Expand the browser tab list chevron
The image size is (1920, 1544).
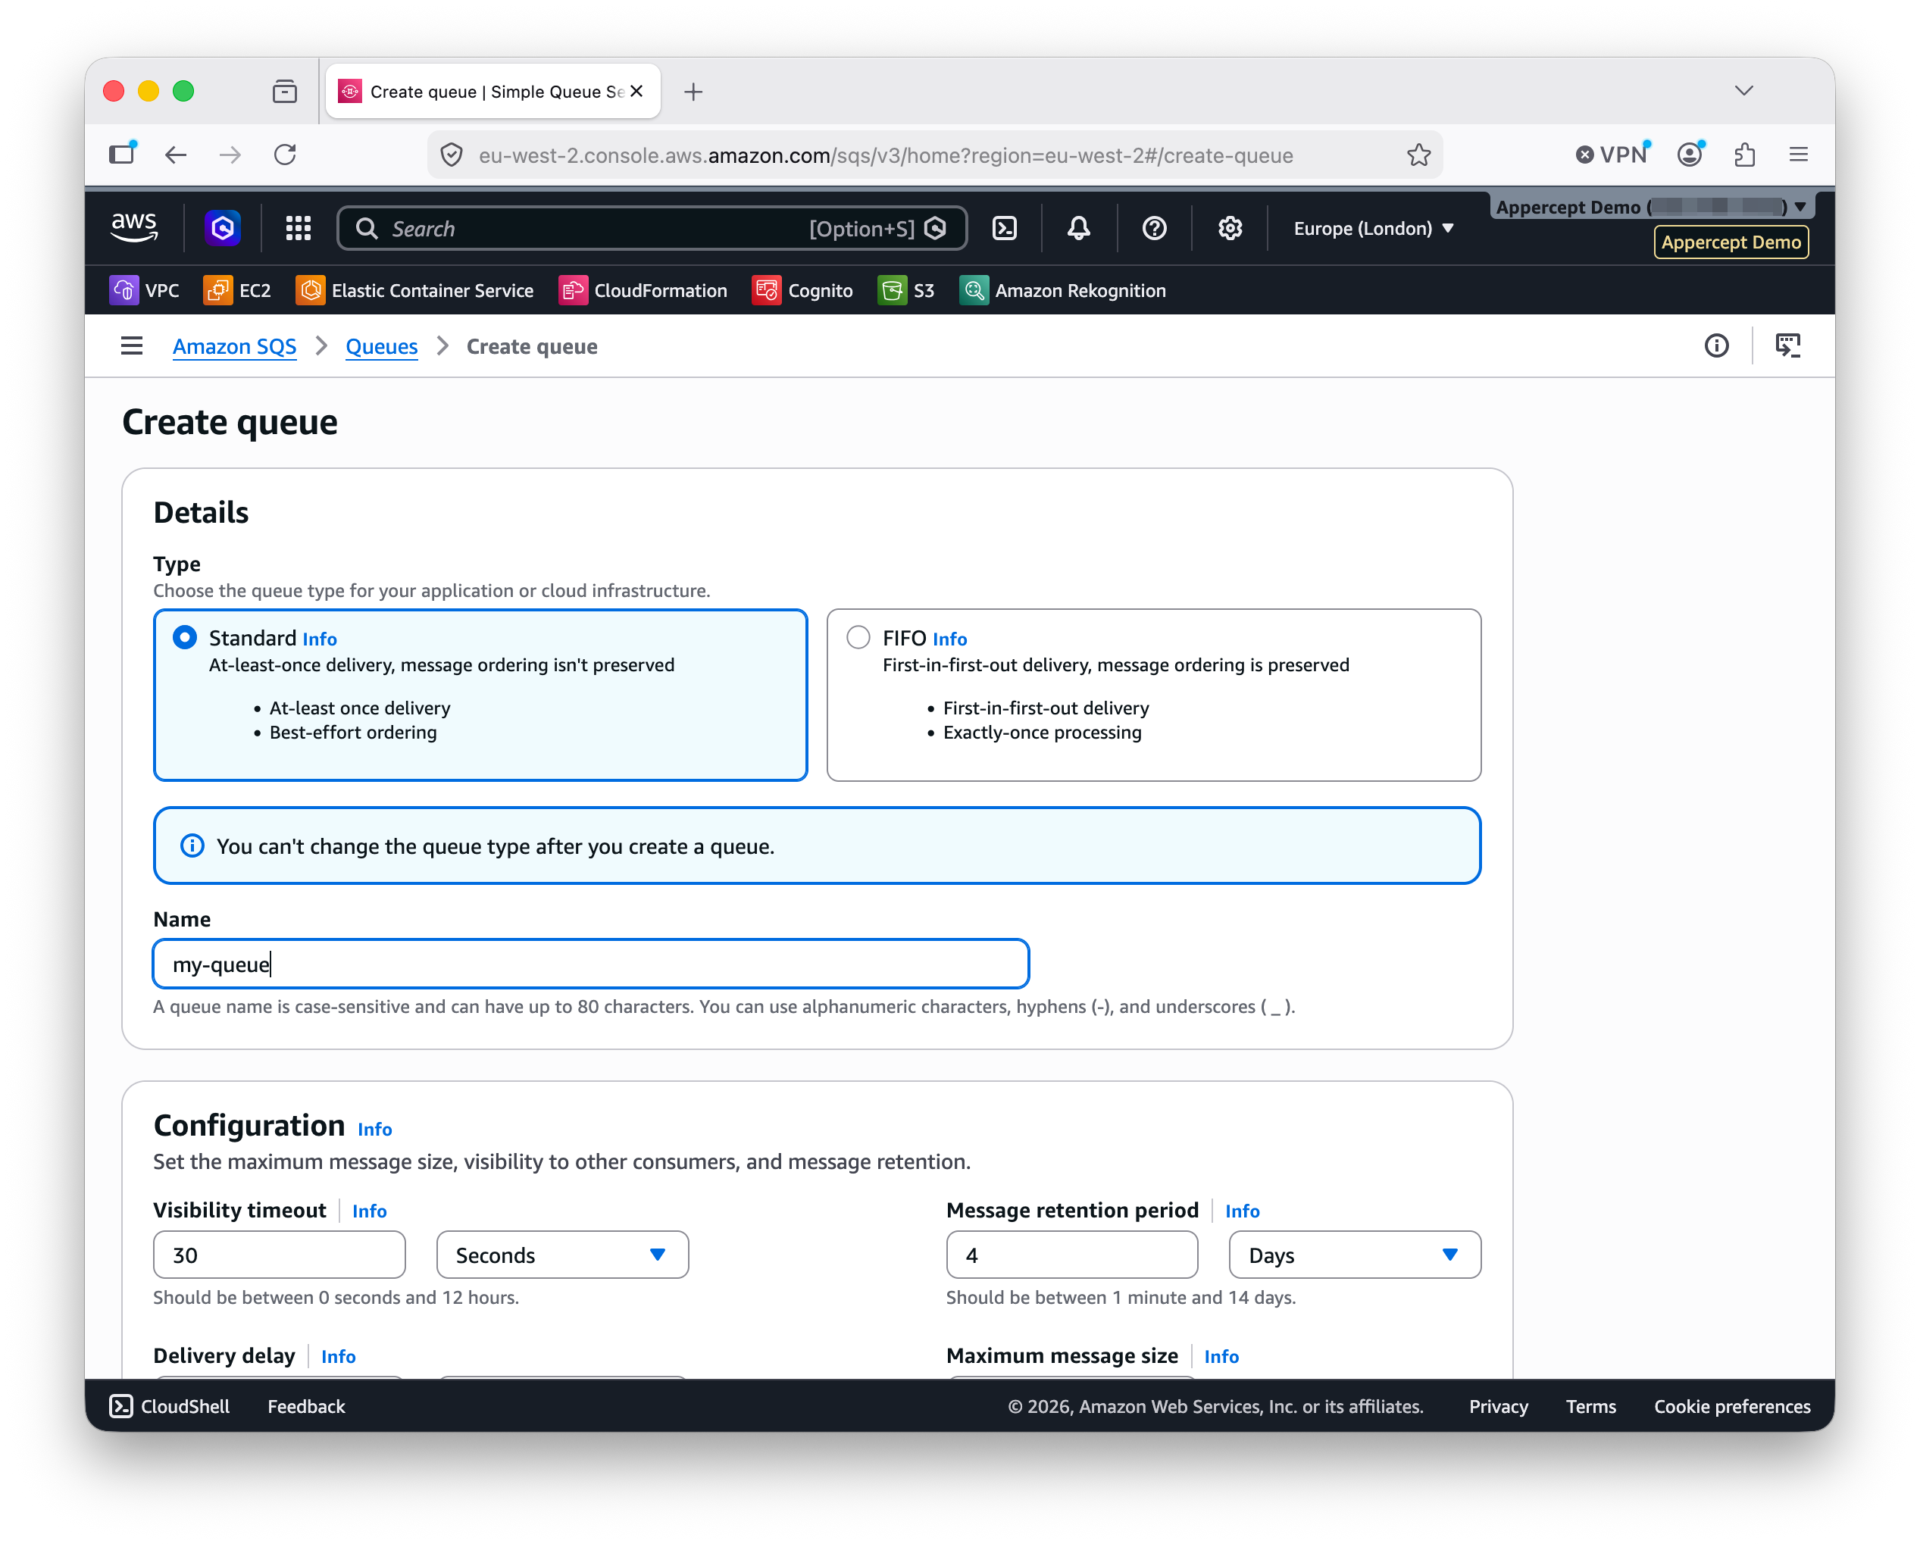click(1743, 91)
